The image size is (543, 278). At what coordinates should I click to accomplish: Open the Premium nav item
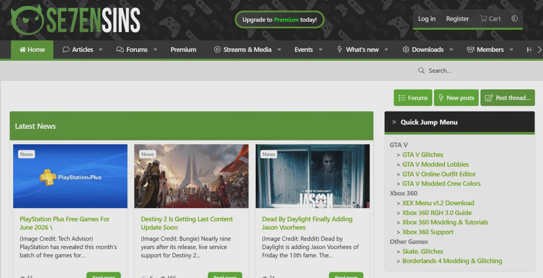(x=183, y=50)
